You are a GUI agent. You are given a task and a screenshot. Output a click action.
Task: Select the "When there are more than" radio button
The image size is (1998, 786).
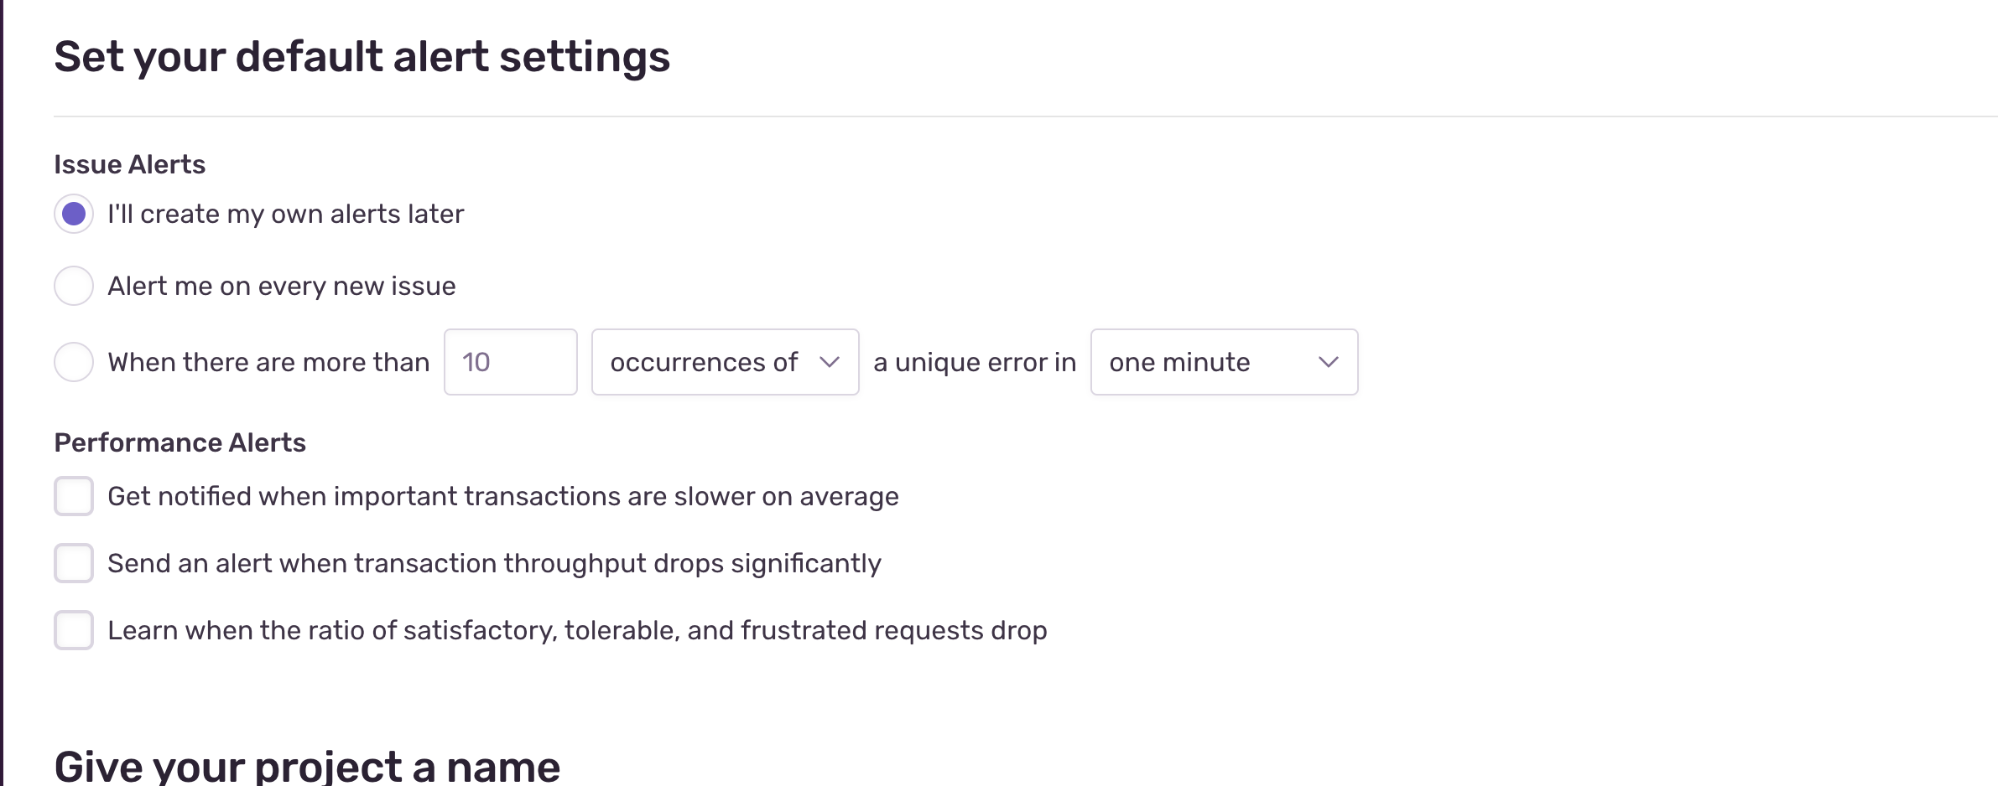74,362
